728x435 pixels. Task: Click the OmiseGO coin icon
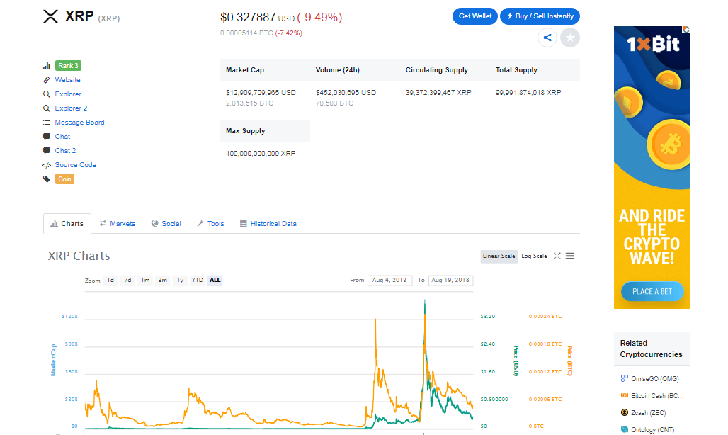(x=625, y=378)
